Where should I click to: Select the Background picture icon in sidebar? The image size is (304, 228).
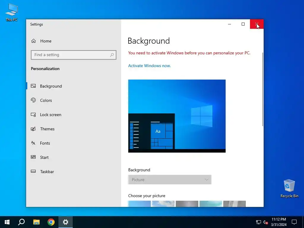[33, 86]
